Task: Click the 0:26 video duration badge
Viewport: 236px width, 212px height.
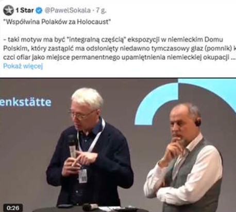Action: 13,208
